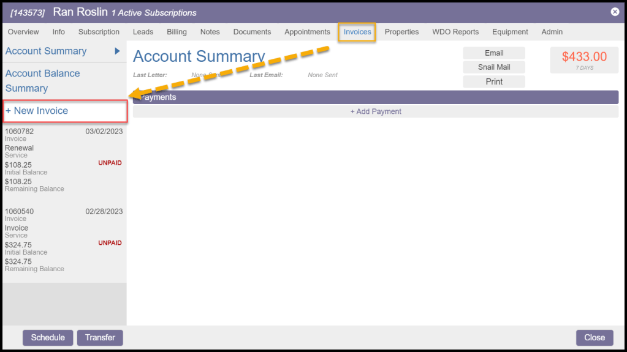
Task: Go to the WDO Reports tab
Action: point(455,32)
